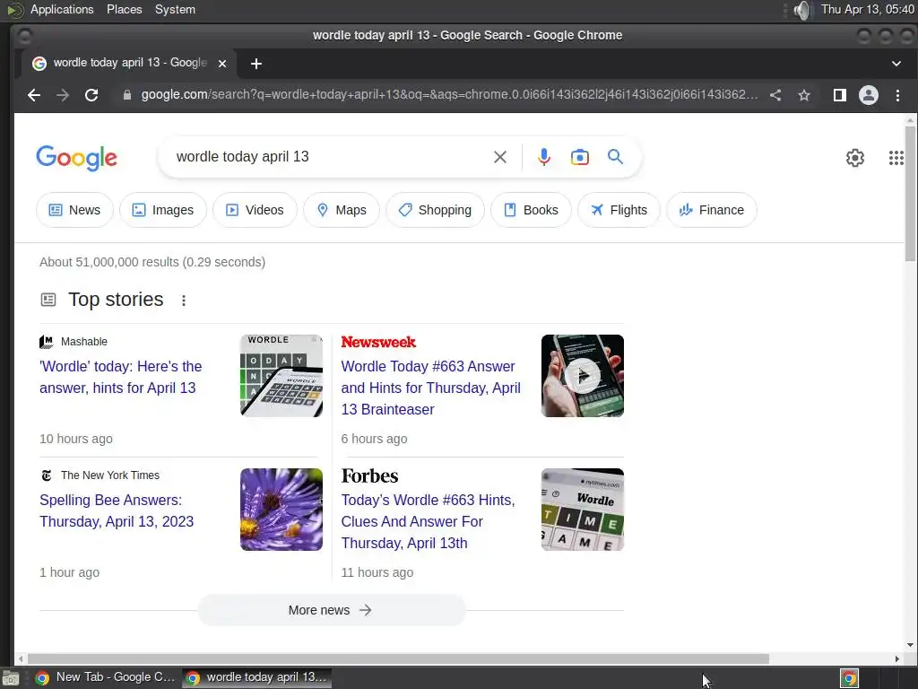This screenshot has width=918, height=689.
Task: Open the Chrome three-dot menu
Action: pos(897,95)
